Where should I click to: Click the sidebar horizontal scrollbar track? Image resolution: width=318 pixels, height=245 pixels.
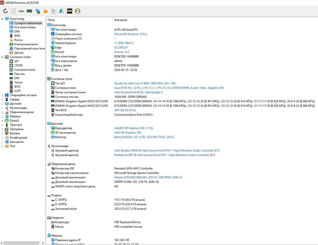click(22, 243)
